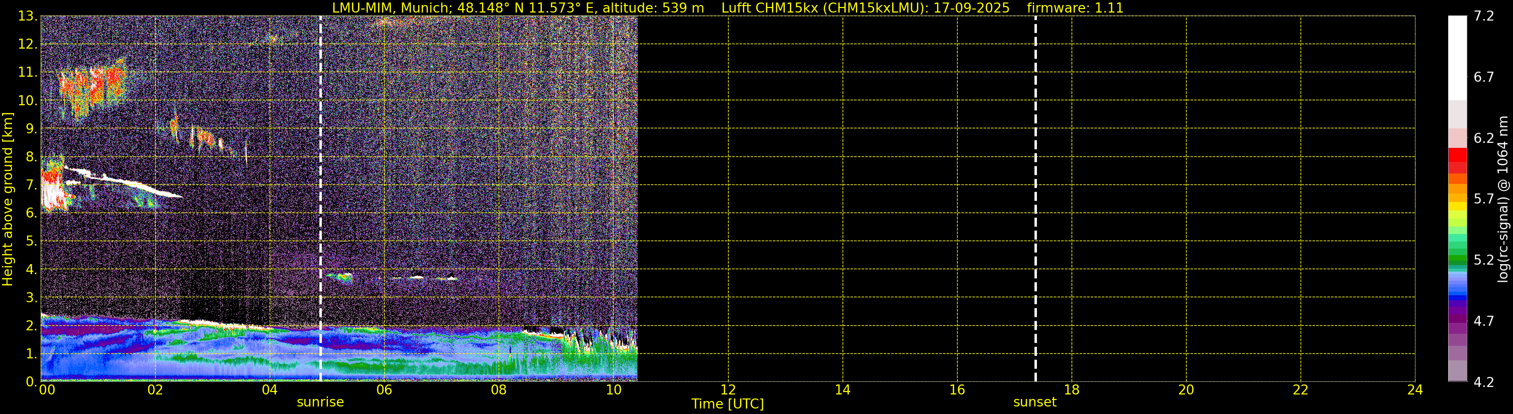
Task: Click the white descending cloud layer near 7 km
Action: point(124,182)
